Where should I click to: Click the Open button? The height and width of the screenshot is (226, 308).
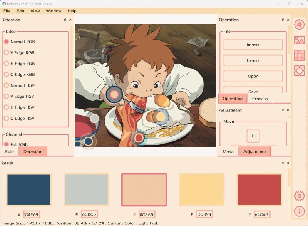pyautogui.click(x=253, y=76)
